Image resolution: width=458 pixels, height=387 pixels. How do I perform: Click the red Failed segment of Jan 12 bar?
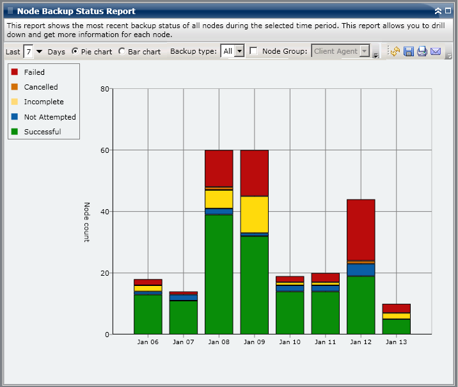[361, 230]
